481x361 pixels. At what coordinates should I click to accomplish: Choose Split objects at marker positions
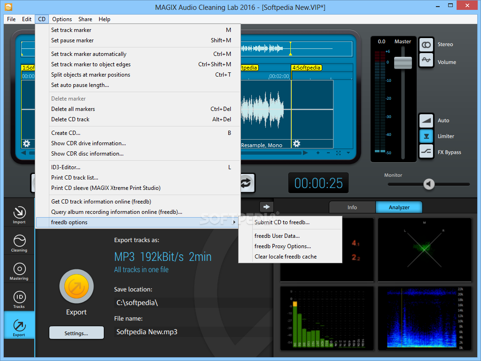[x=137, y=75]
